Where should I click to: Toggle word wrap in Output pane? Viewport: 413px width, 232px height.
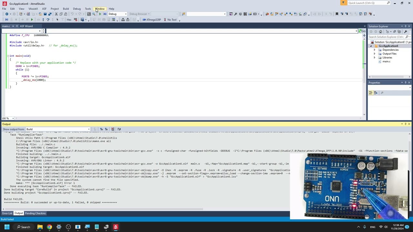[x=119, y=129]
